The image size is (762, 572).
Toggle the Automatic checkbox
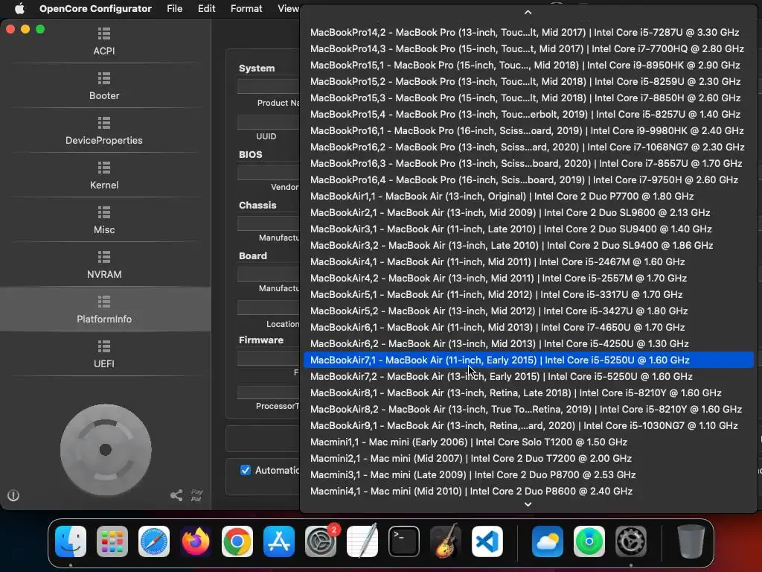(x=246, y=470)
